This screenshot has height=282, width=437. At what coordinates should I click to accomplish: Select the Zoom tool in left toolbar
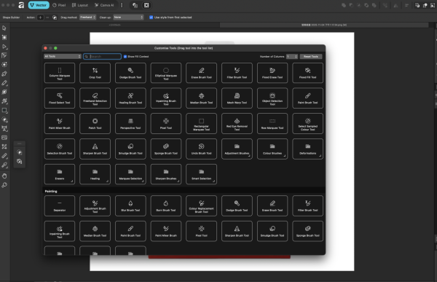point(4,185)
